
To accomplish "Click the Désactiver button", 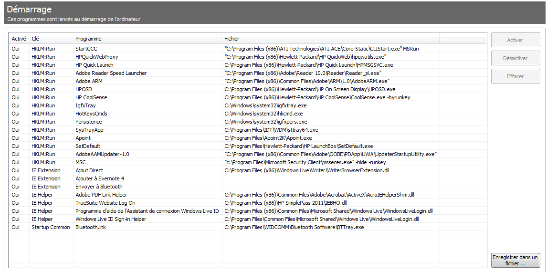I will [x=515, y=58].
